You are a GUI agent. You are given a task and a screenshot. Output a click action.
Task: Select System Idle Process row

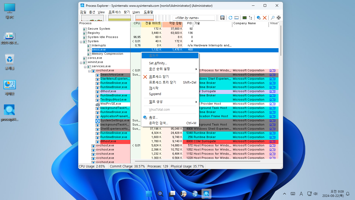(179, 37)
